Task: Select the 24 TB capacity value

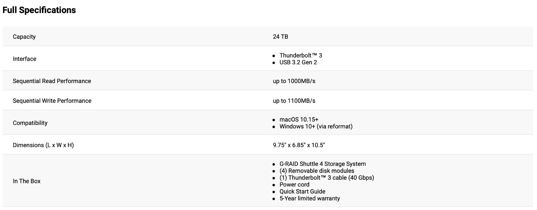Action: [x=280, y=37]
